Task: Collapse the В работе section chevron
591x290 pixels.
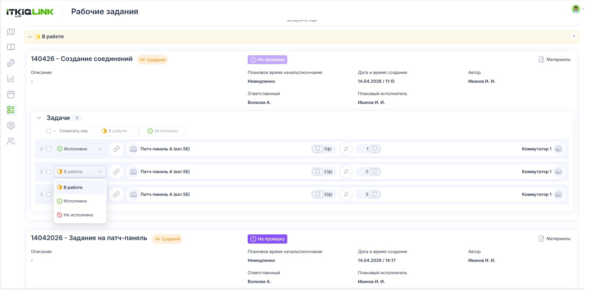Action: (x=30, y=37)
